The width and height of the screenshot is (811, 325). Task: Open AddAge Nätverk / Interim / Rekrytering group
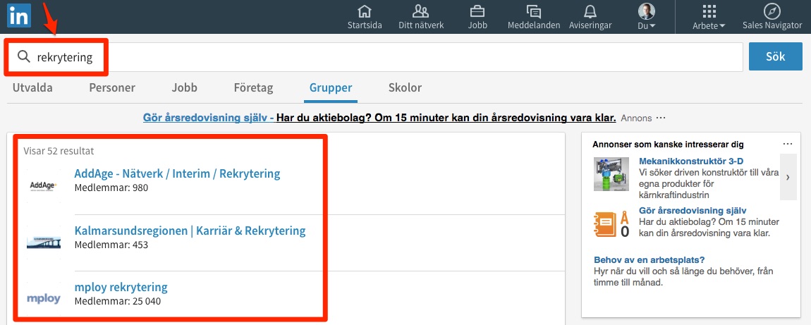tap(177, 173)
